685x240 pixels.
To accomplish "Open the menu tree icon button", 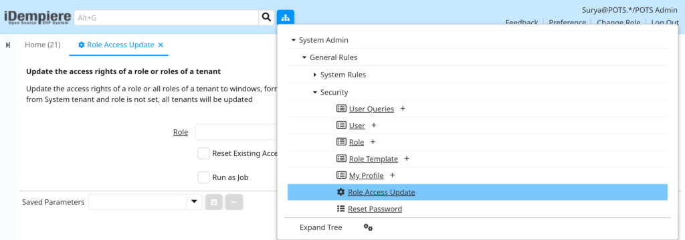I will [x=285, y=17].
